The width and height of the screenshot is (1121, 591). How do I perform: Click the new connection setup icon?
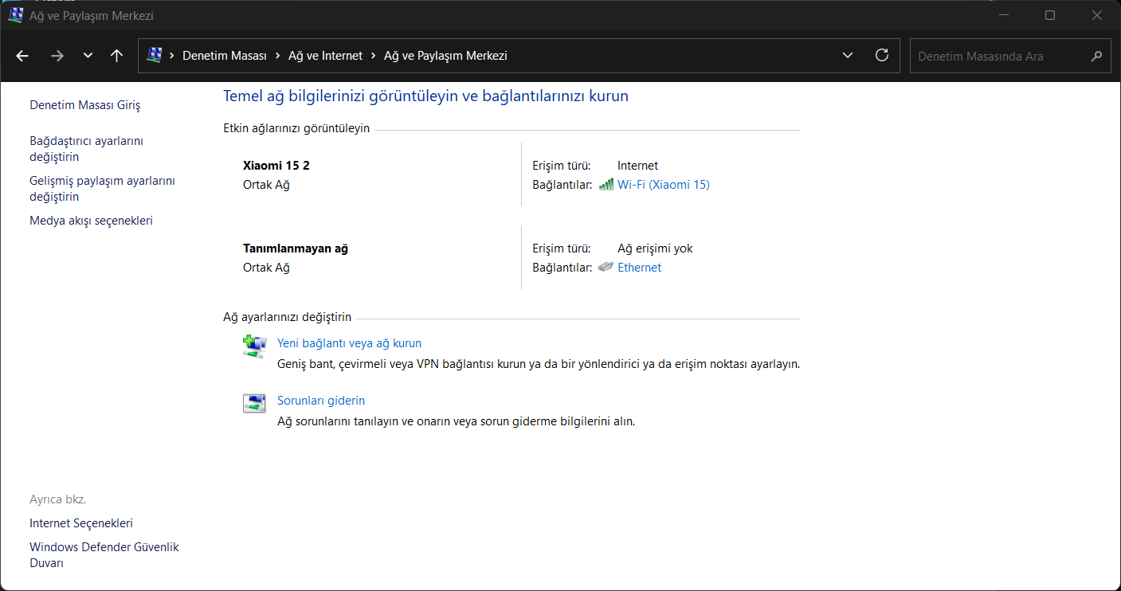coord(254,346)
